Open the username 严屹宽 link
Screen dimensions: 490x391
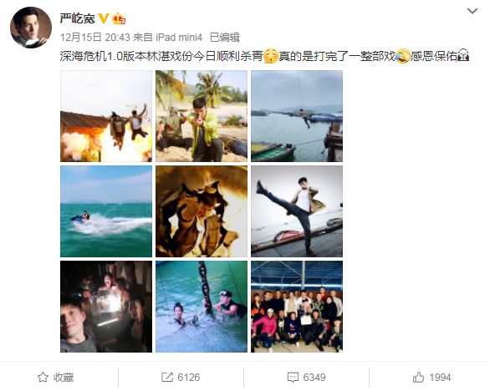point(77,18)
